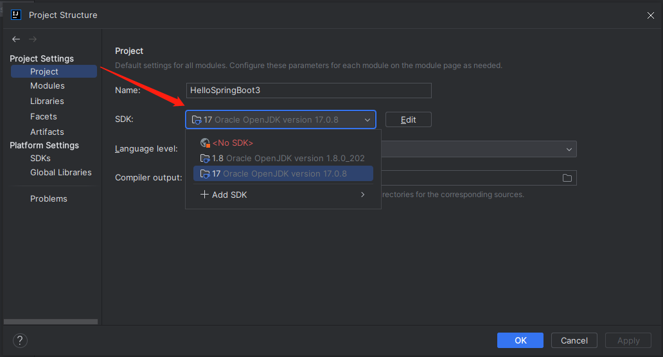Open the Facets settings page
The image size is (663, 357).
pos(44,117)
